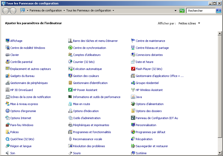This screenshot has height=156, width=223.
Task: Open the Outils d'administration link
Action: 87,118
